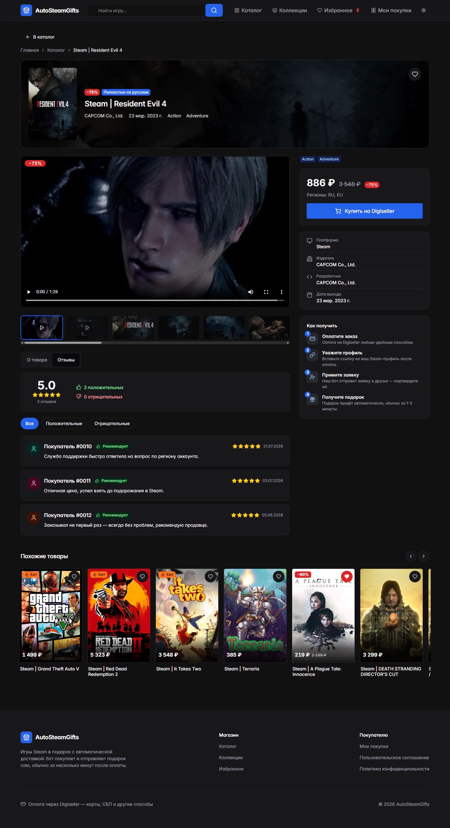Click the «Главная» breadcrumb link

[30, 50]
